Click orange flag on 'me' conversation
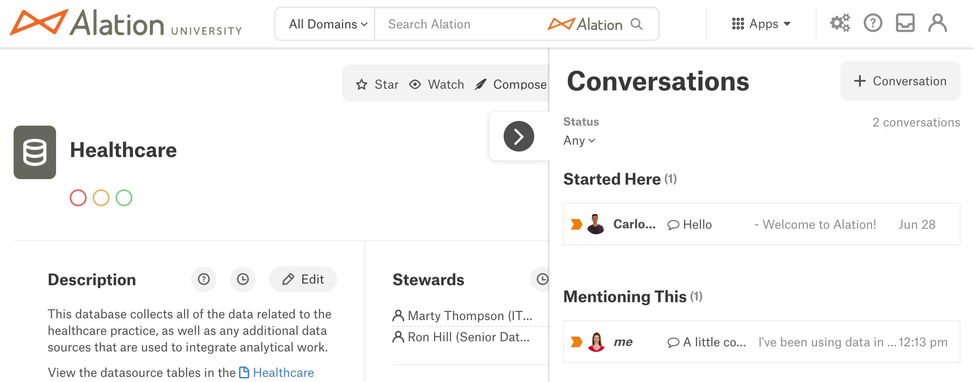This screenshot has height=382, width=975. (576, 342)
